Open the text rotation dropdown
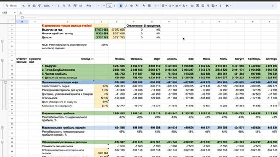 tap(185, 6)
